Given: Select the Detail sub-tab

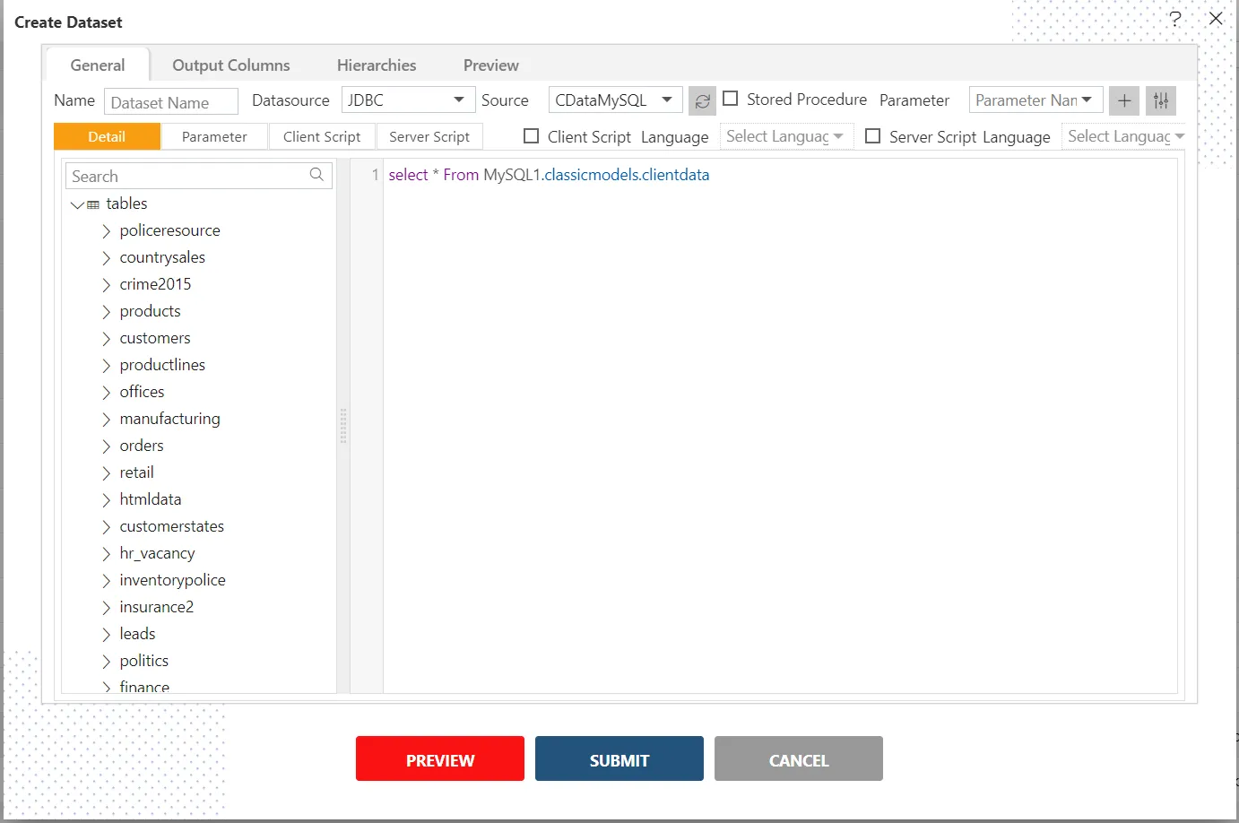Looking at the screenshot, I should [107, 136].
